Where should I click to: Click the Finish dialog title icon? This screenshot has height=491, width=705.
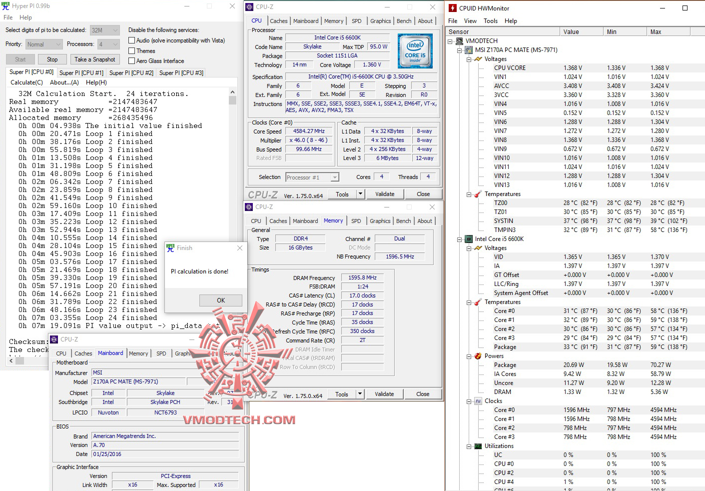[171, 247]
